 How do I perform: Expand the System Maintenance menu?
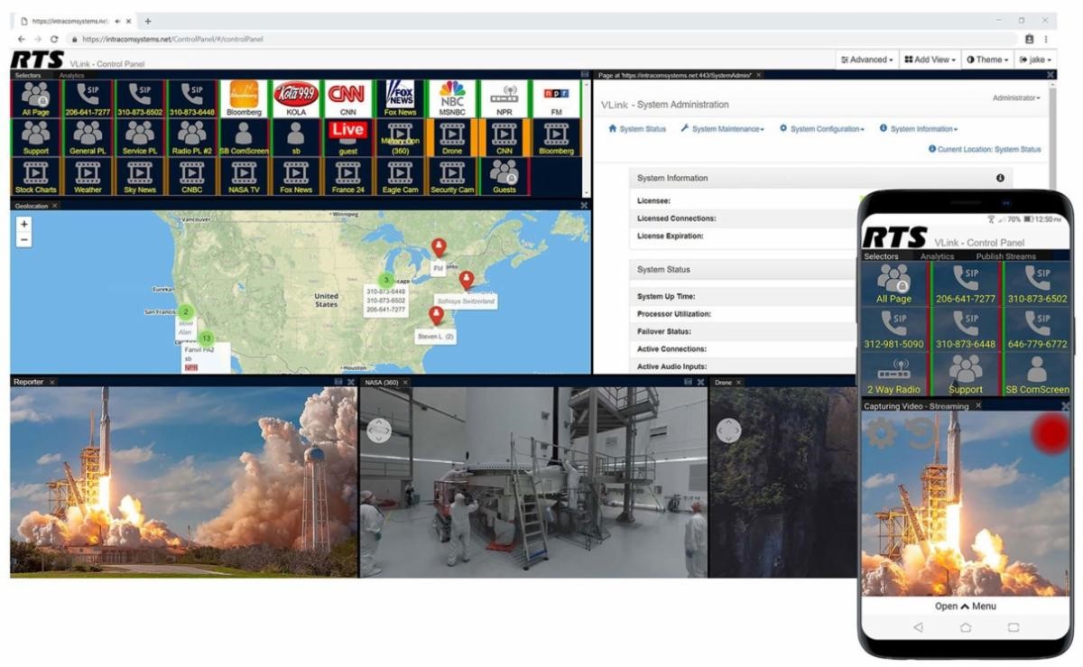[x=722, y=129]
